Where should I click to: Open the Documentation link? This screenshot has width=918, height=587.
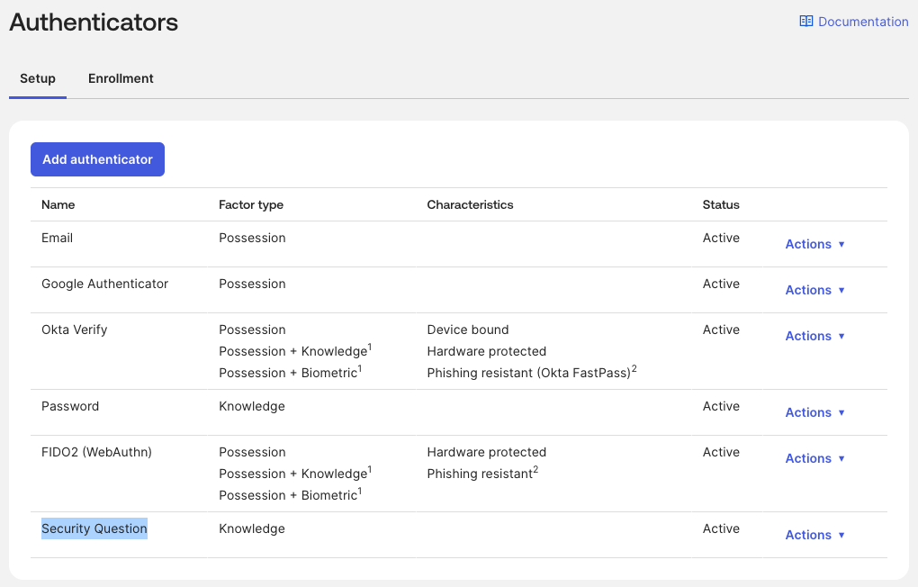tap(854, 22)
